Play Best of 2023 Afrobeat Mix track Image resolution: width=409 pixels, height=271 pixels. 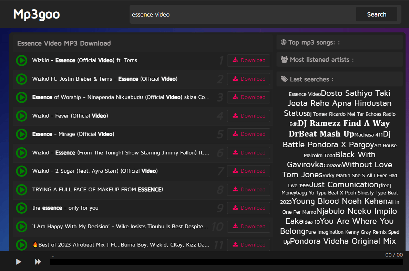tap(22, 245)
